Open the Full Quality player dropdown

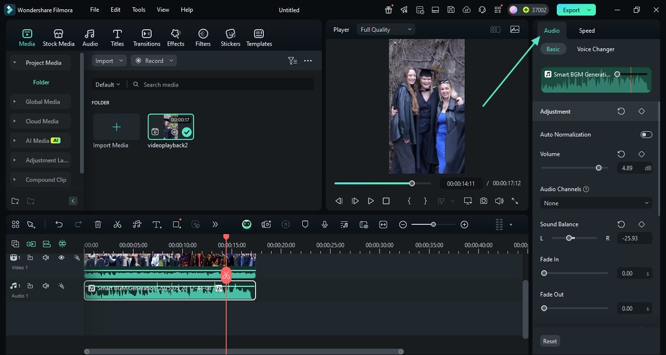(x=386, y=30)
